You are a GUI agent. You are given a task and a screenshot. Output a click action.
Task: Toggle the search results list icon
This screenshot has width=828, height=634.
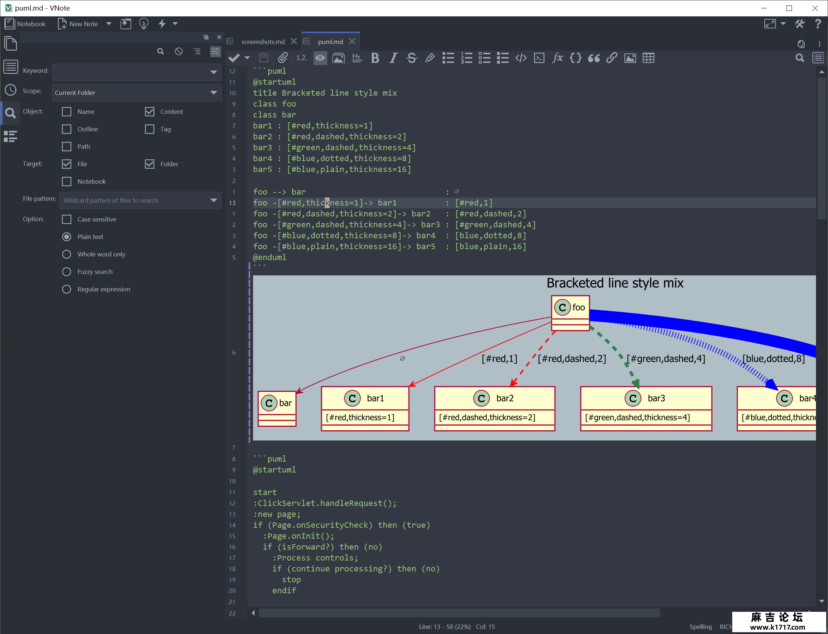(197, 51)
